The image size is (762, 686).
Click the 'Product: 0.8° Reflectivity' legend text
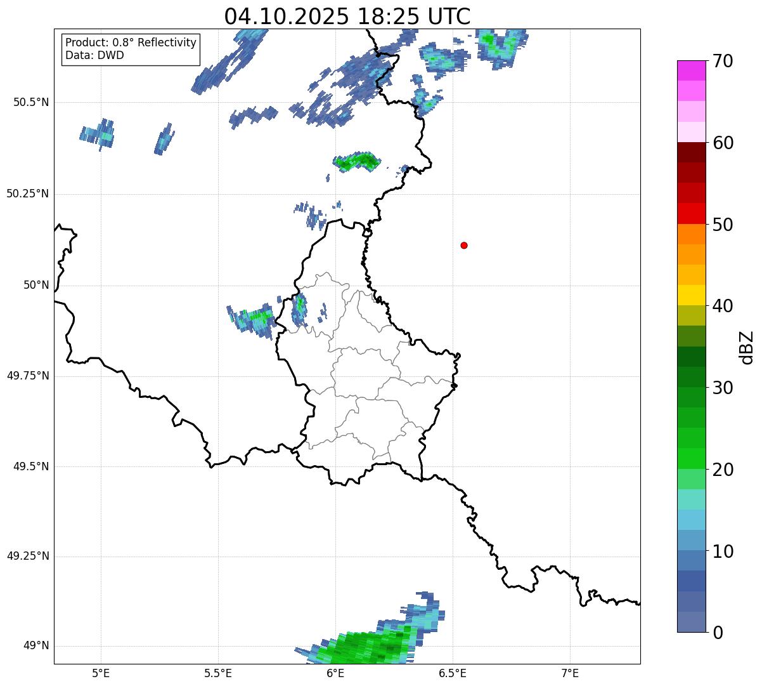(131, 43)
